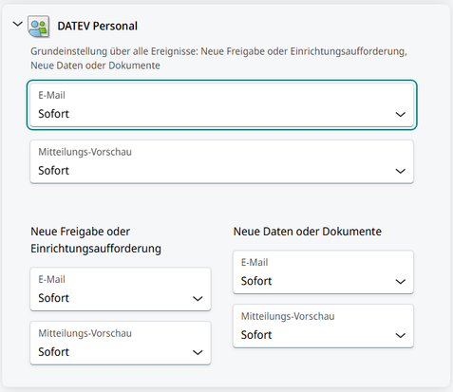The image size is (453, 392).
Task: Click the DATEV Personal application icon
Action: click(38, 27)
